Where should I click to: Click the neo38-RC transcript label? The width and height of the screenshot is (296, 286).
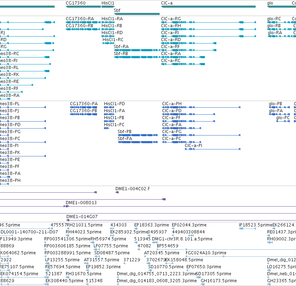click(9, 54)
